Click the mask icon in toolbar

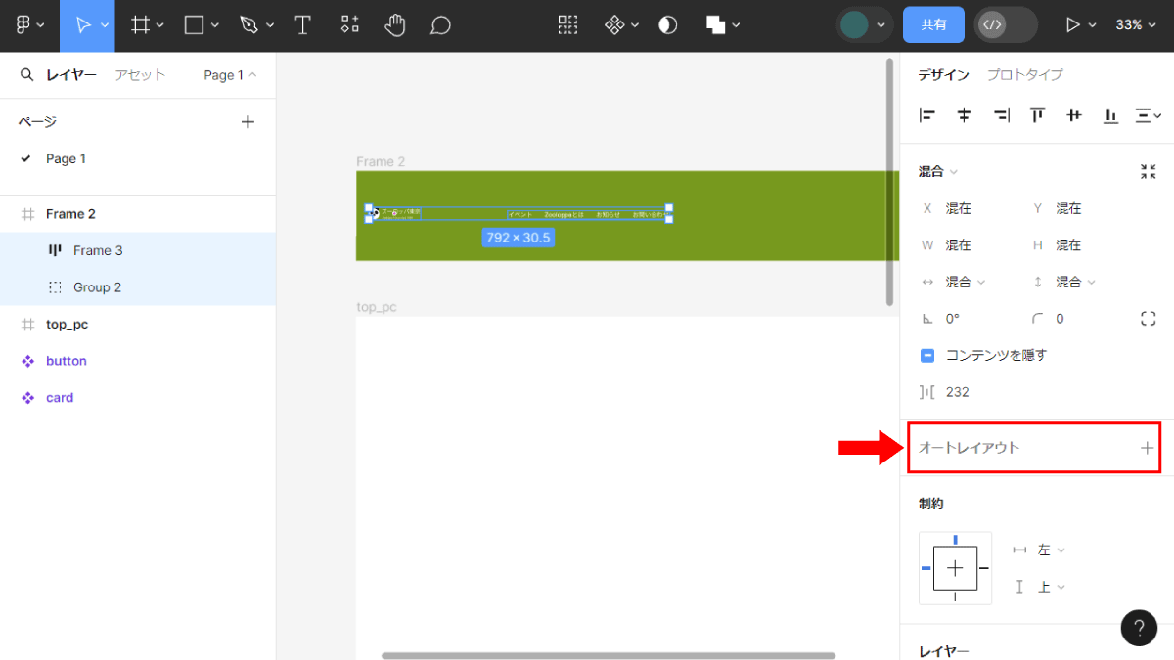pos(668,25)
